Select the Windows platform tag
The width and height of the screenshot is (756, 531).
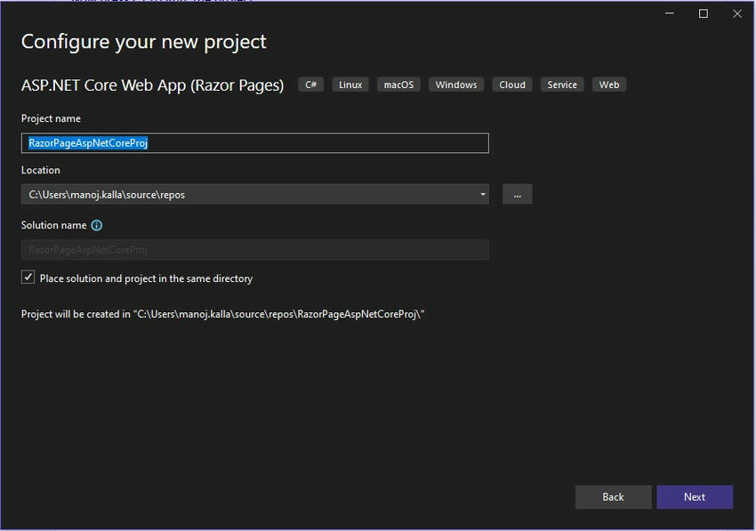(455, 84)
